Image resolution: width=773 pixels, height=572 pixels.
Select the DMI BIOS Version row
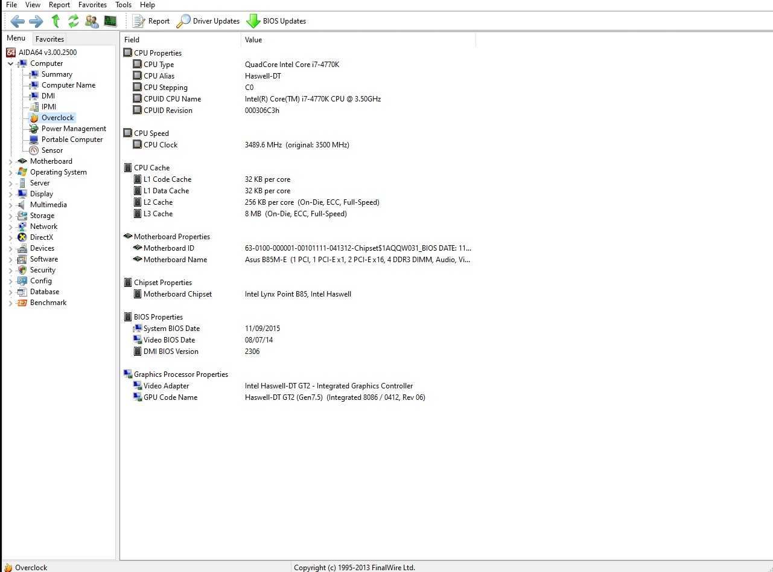tap(298, 352)
